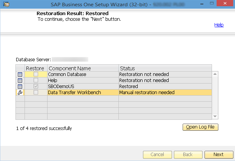Minimize the Setup Wizard window
Viewport: 235px width, 161px height.
(202, 4)
